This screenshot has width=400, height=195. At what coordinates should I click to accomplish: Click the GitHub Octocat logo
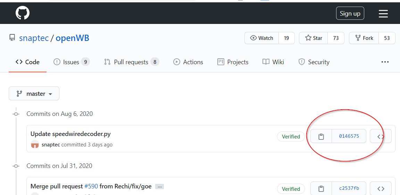click(23, 13)
